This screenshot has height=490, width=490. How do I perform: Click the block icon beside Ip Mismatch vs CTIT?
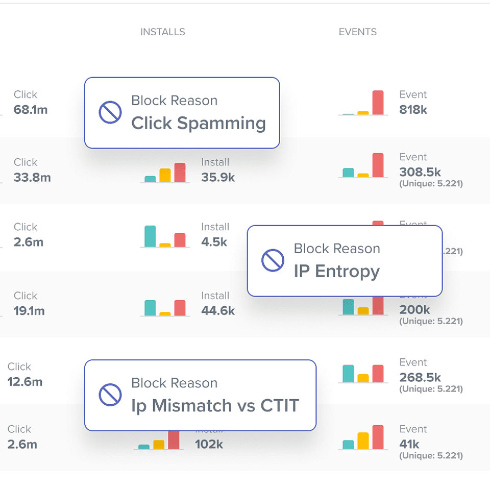pyautogui.click(x=110, y=395)
